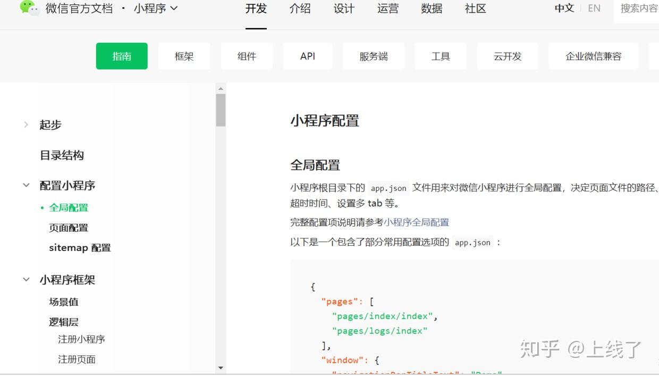Open 目录结构 in the sidebar
The width and height of the screenshot is (659, 376).
pos(62,155)
